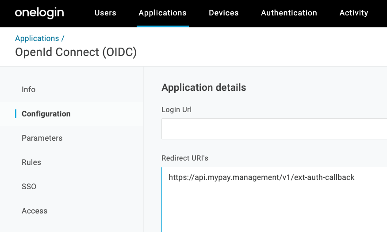Screen dimensions: 387x232
Task: Focus the Login Url input field
Action: click(x=274, y=129)
